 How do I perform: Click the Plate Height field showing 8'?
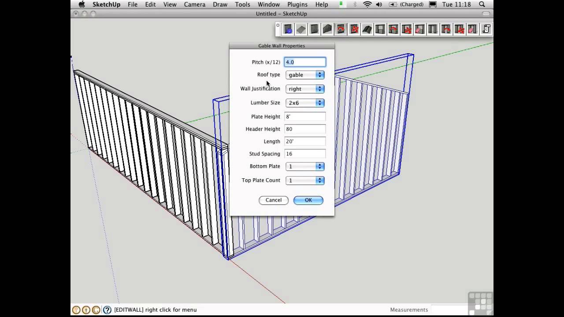(305, 117)
